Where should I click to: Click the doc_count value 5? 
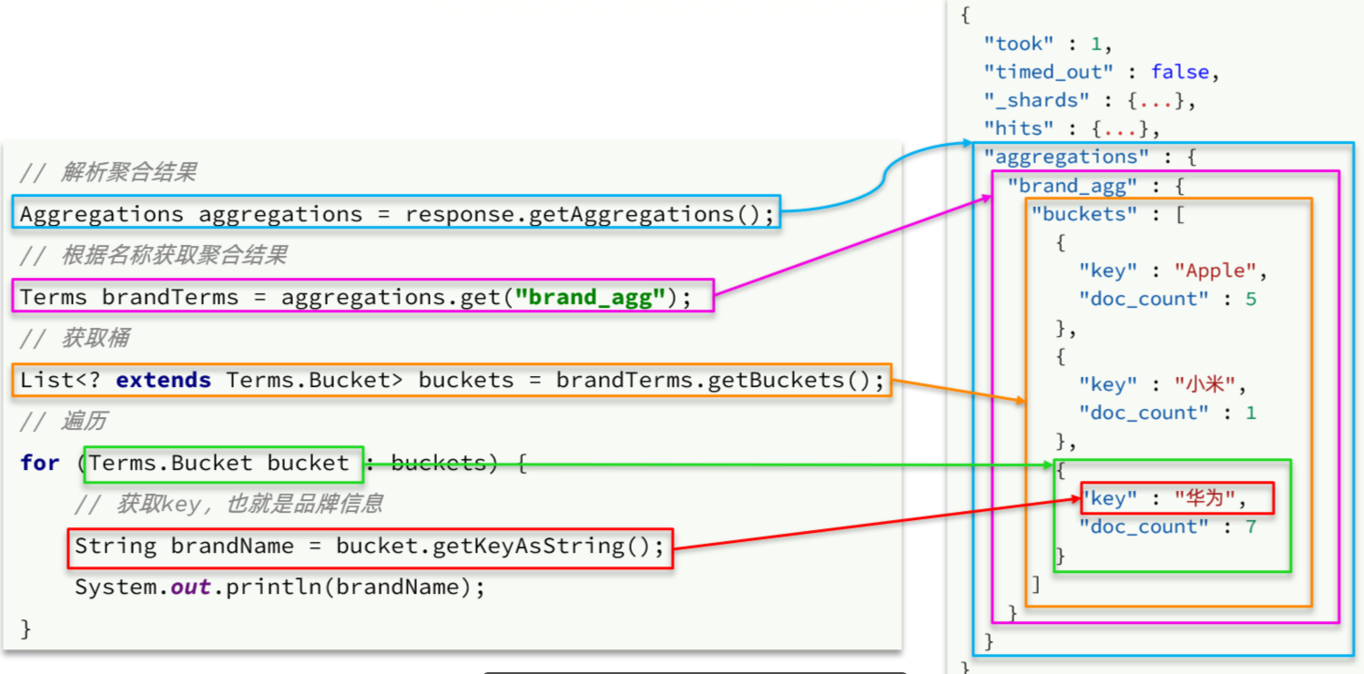(x=1250, y=299)
